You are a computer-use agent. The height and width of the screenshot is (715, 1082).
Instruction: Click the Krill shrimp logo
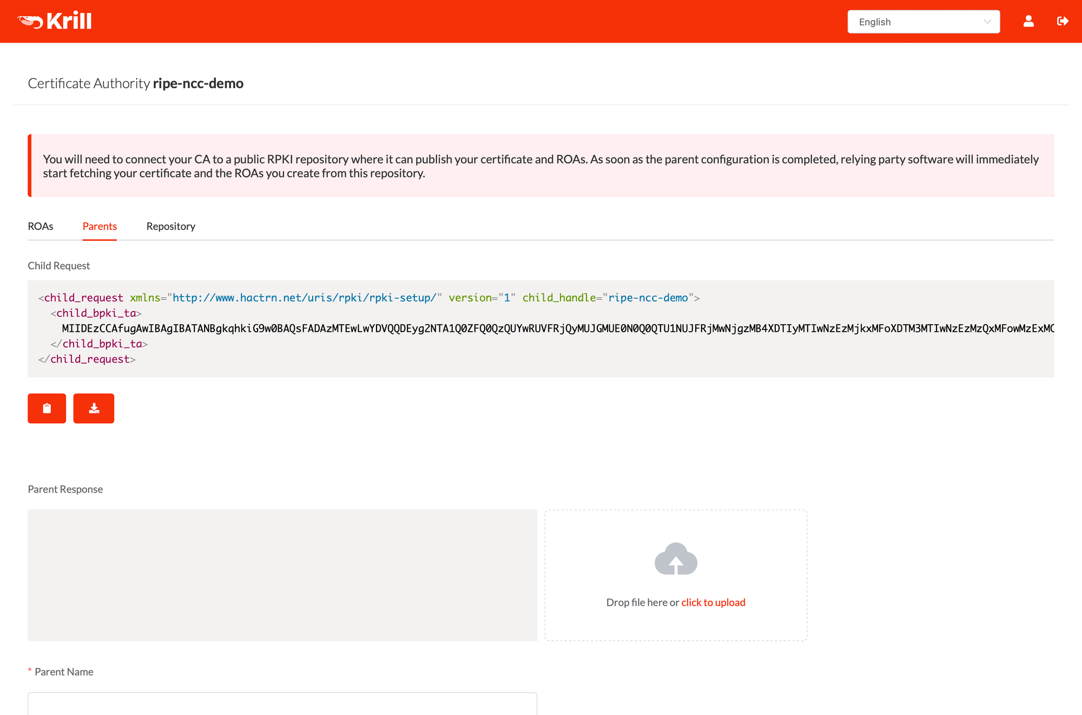point(30,22)
